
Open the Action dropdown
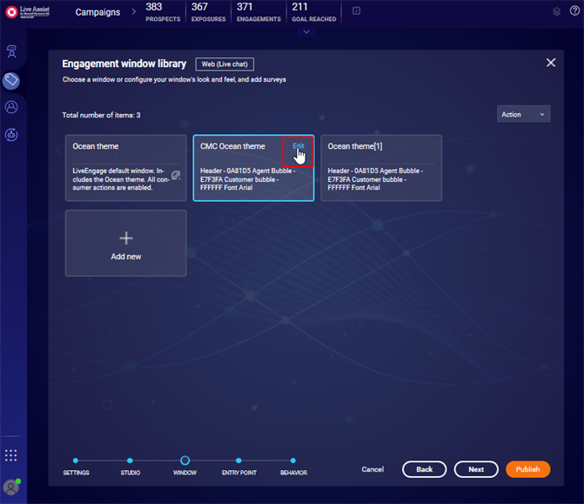(523, 114)
